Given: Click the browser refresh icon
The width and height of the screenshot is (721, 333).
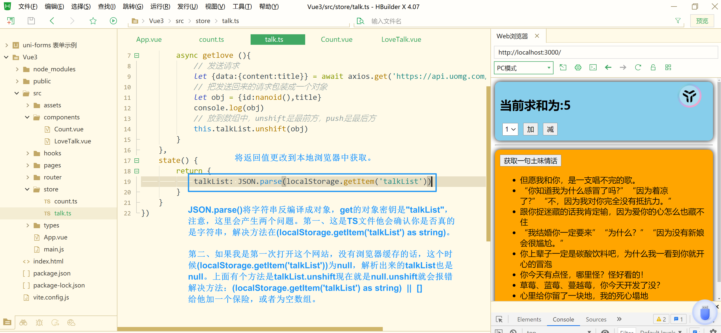Looking at the screenshot, I should click(638, 67).
